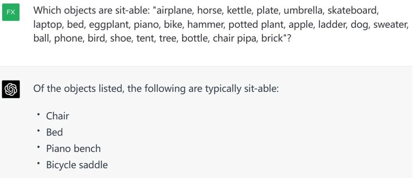The width and height of the screenshot is (414, 178).
Task: Click the word "sit-able" in the user question
Action: coord(126,9)
